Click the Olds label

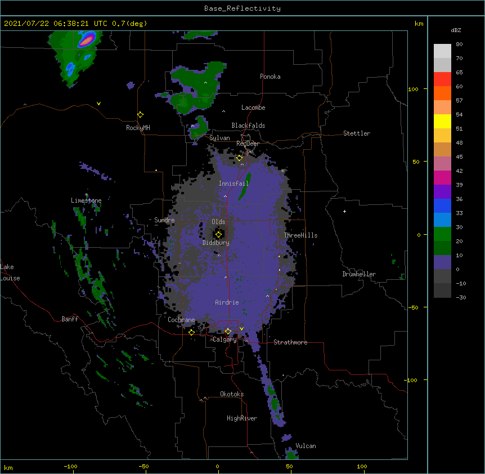(218, 222)
